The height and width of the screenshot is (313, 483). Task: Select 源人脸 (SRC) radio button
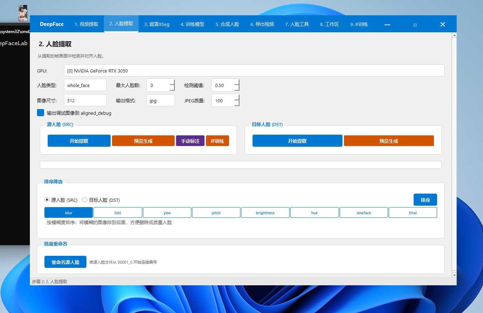click(x=47, y=200)
